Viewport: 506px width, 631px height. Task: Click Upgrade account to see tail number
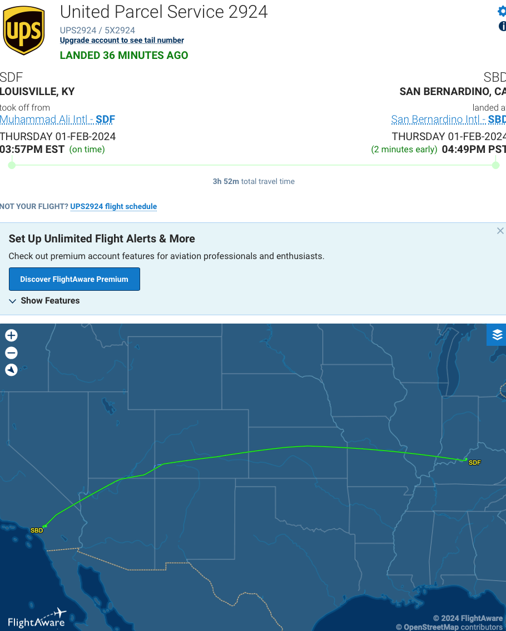pyautogui.click(x=122, y=40)
